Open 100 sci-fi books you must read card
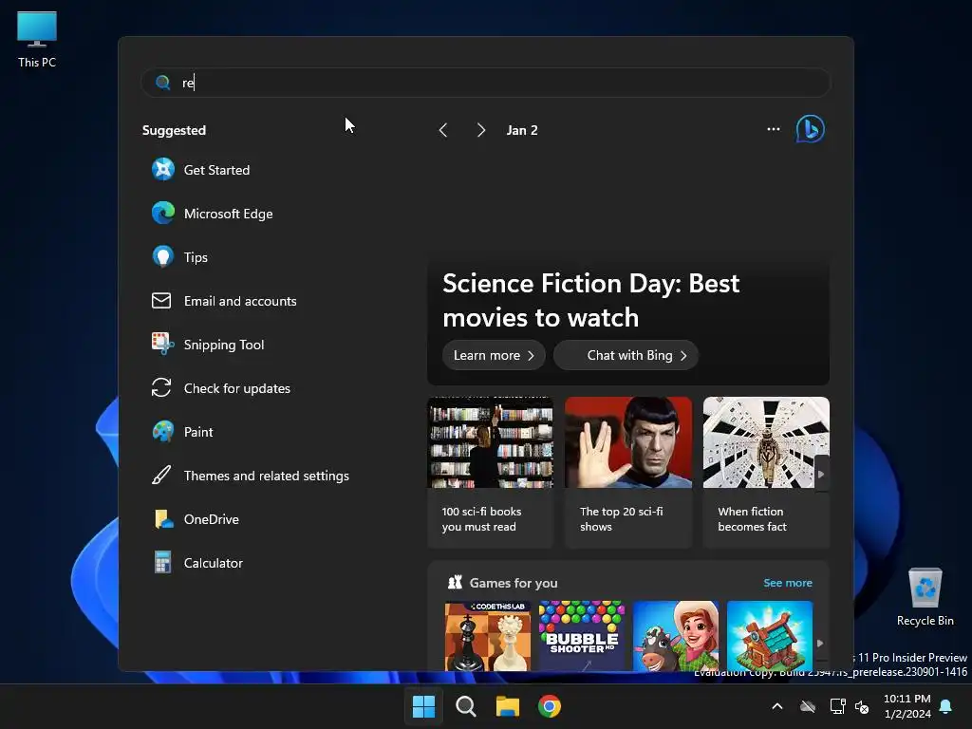 point(490,473)
